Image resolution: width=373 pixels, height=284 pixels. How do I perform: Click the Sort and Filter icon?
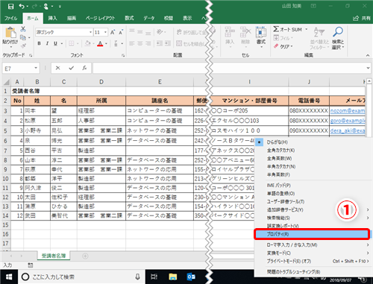click(319, 32)
